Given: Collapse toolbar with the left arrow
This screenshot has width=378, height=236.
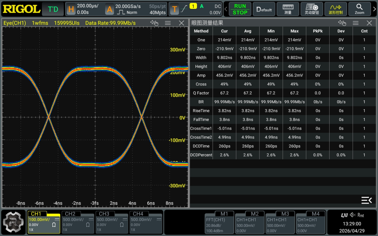Looking at the screenshot, I should click(x=226, y=9).
